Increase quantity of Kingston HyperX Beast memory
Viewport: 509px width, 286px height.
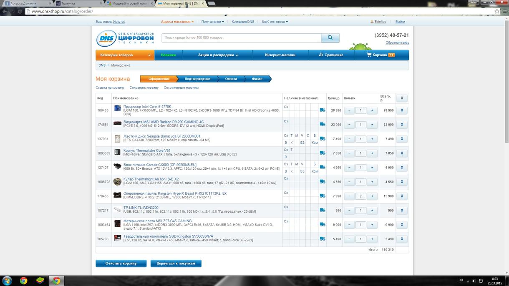point(372,196)
